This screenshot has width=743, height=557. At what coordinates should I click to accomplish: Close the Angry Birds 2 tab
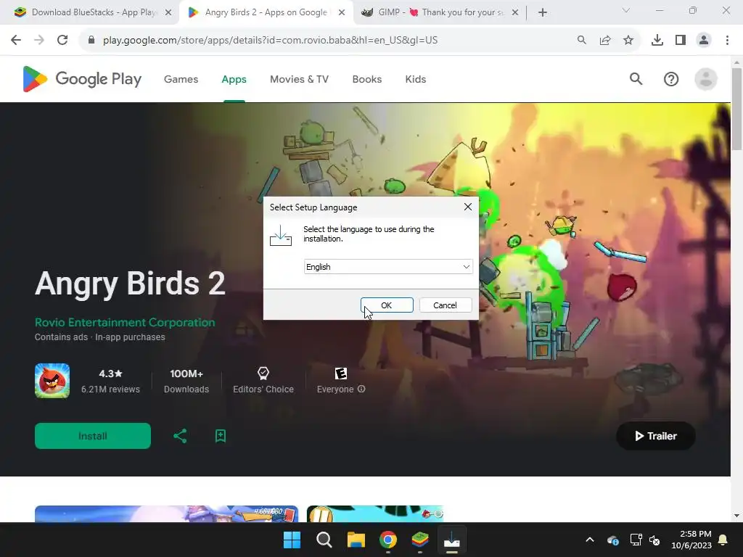[x=342, y=12]
